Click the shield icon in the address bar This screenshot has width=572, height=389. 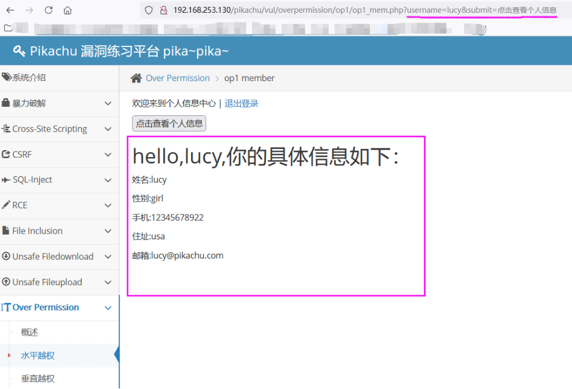[148, 10]
